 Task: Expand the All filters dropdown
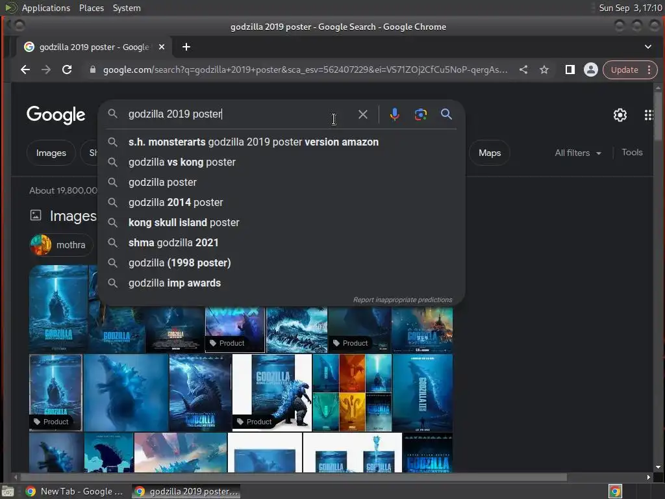tap(577, 153)
